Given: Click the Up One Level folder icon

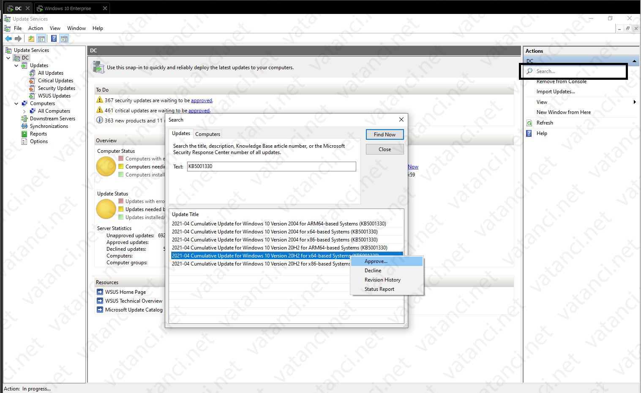Looking at the screenshot, I should point(31,38).
